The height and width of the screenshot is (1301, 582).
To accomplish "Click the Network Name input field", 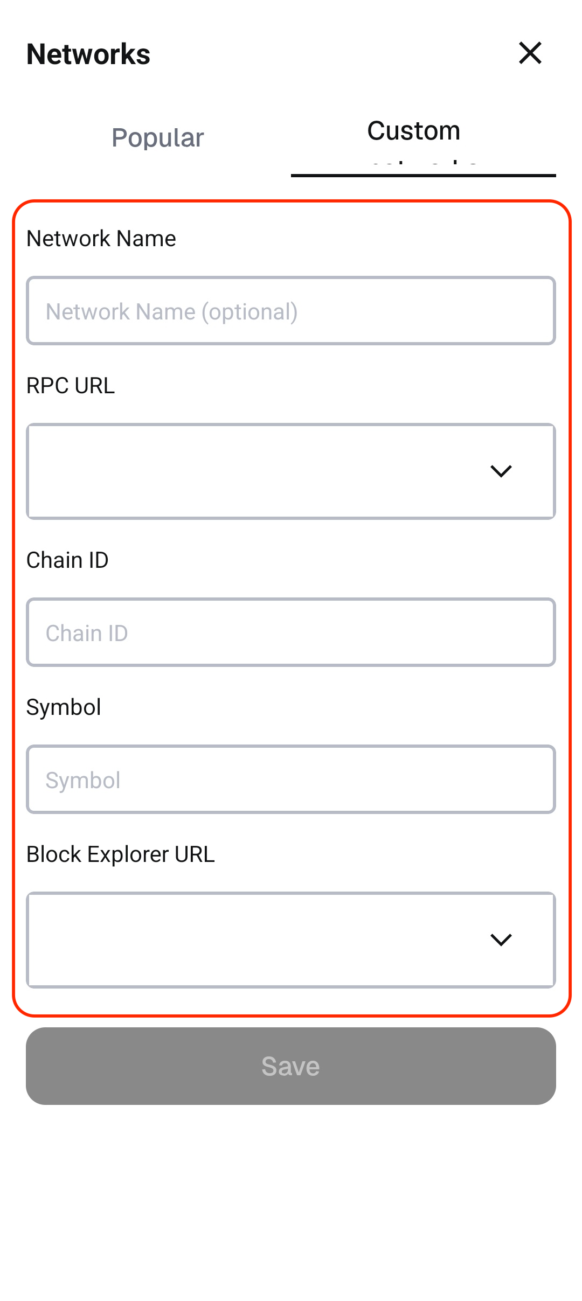I will (291, 311).
